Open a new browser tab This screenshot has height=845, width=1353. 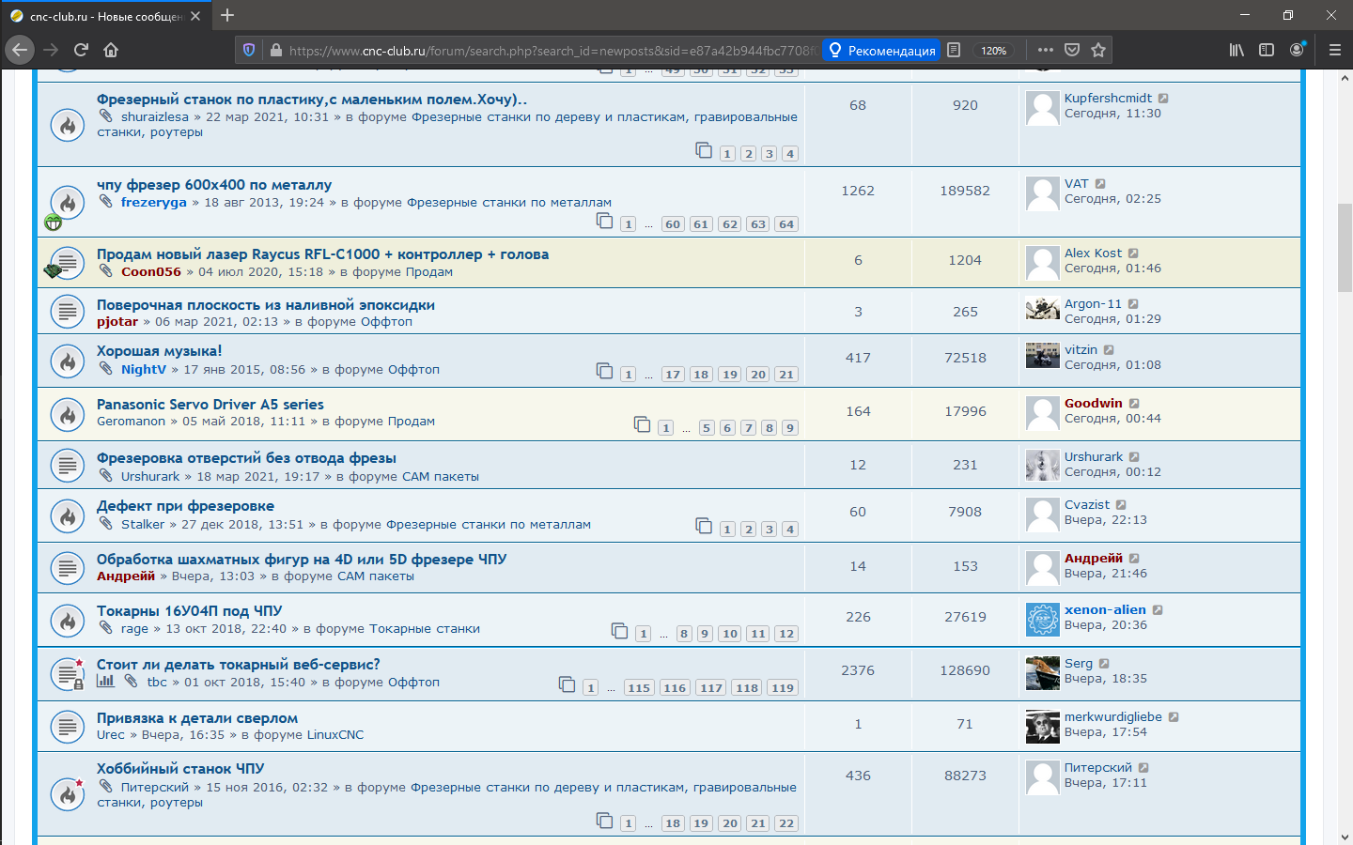227,15
